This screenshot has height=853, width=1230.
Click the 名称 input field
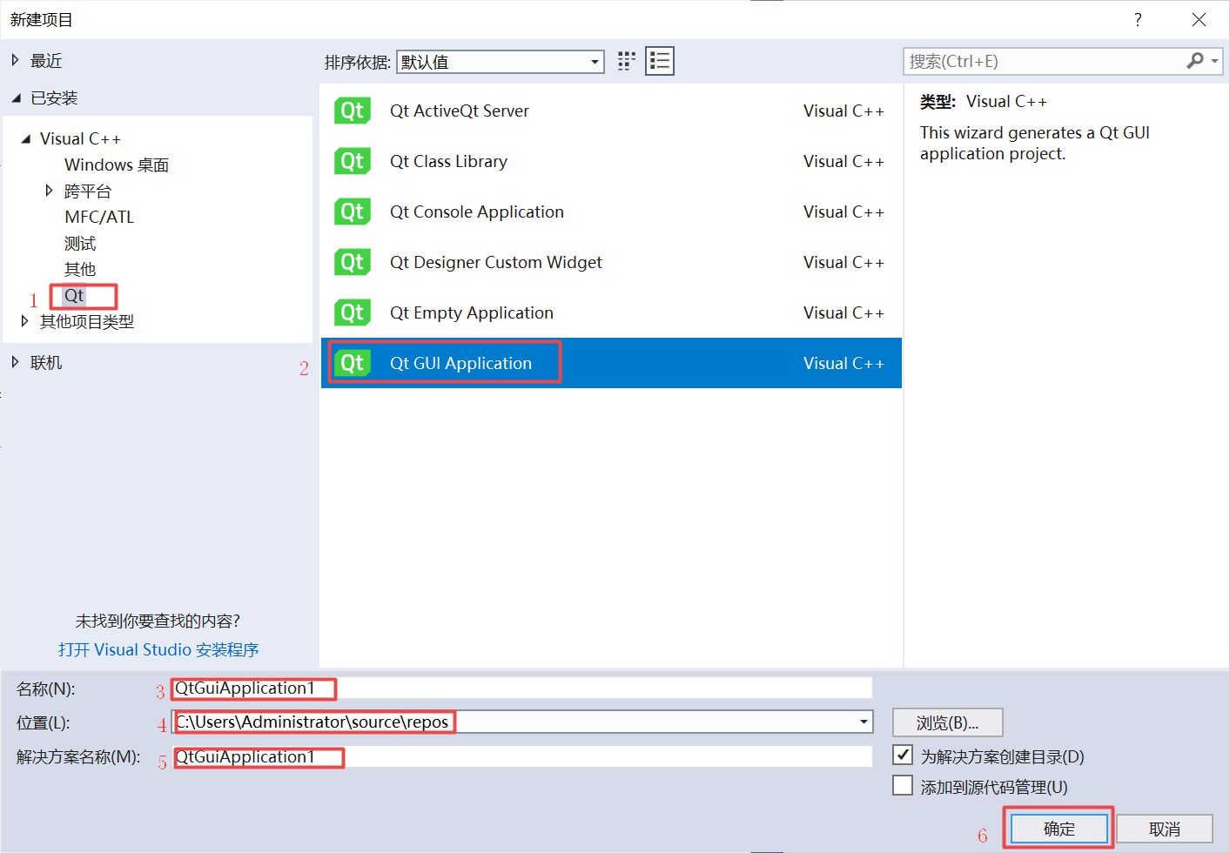coord(522,688)
